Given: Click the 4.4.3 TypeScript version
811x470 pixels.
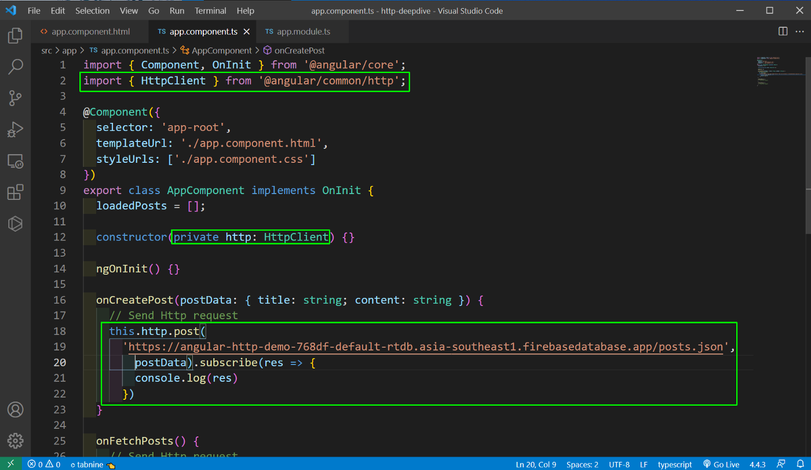Looking at the screenshot, I should pos(757,464).
